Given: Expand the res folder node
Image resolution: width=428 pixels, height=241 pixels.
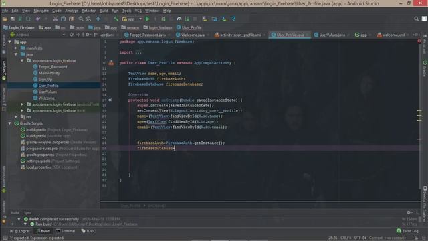Looking at the screenshot, I should point(16,117).
